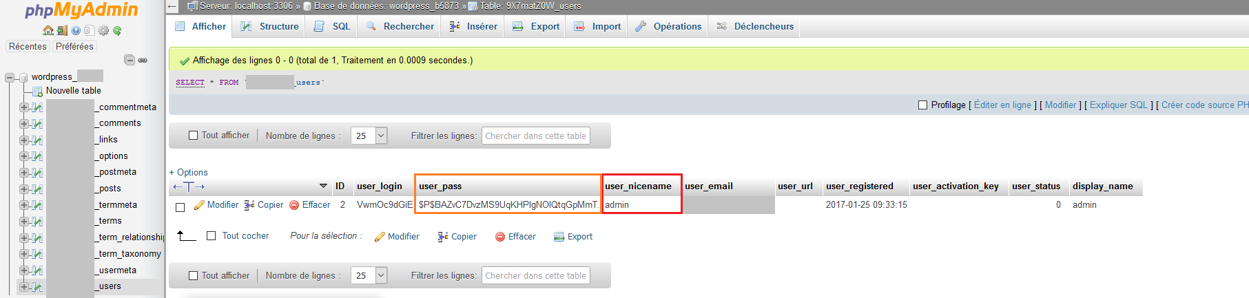Click the red Effacer icon in row 2

click(x=294, y=205)
